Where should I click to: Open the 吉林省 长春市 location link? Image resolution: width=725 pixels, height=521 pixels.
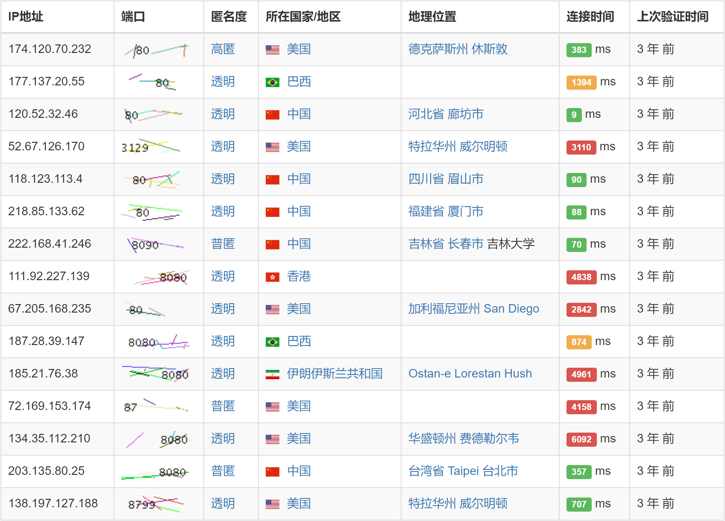click(446, 244)
